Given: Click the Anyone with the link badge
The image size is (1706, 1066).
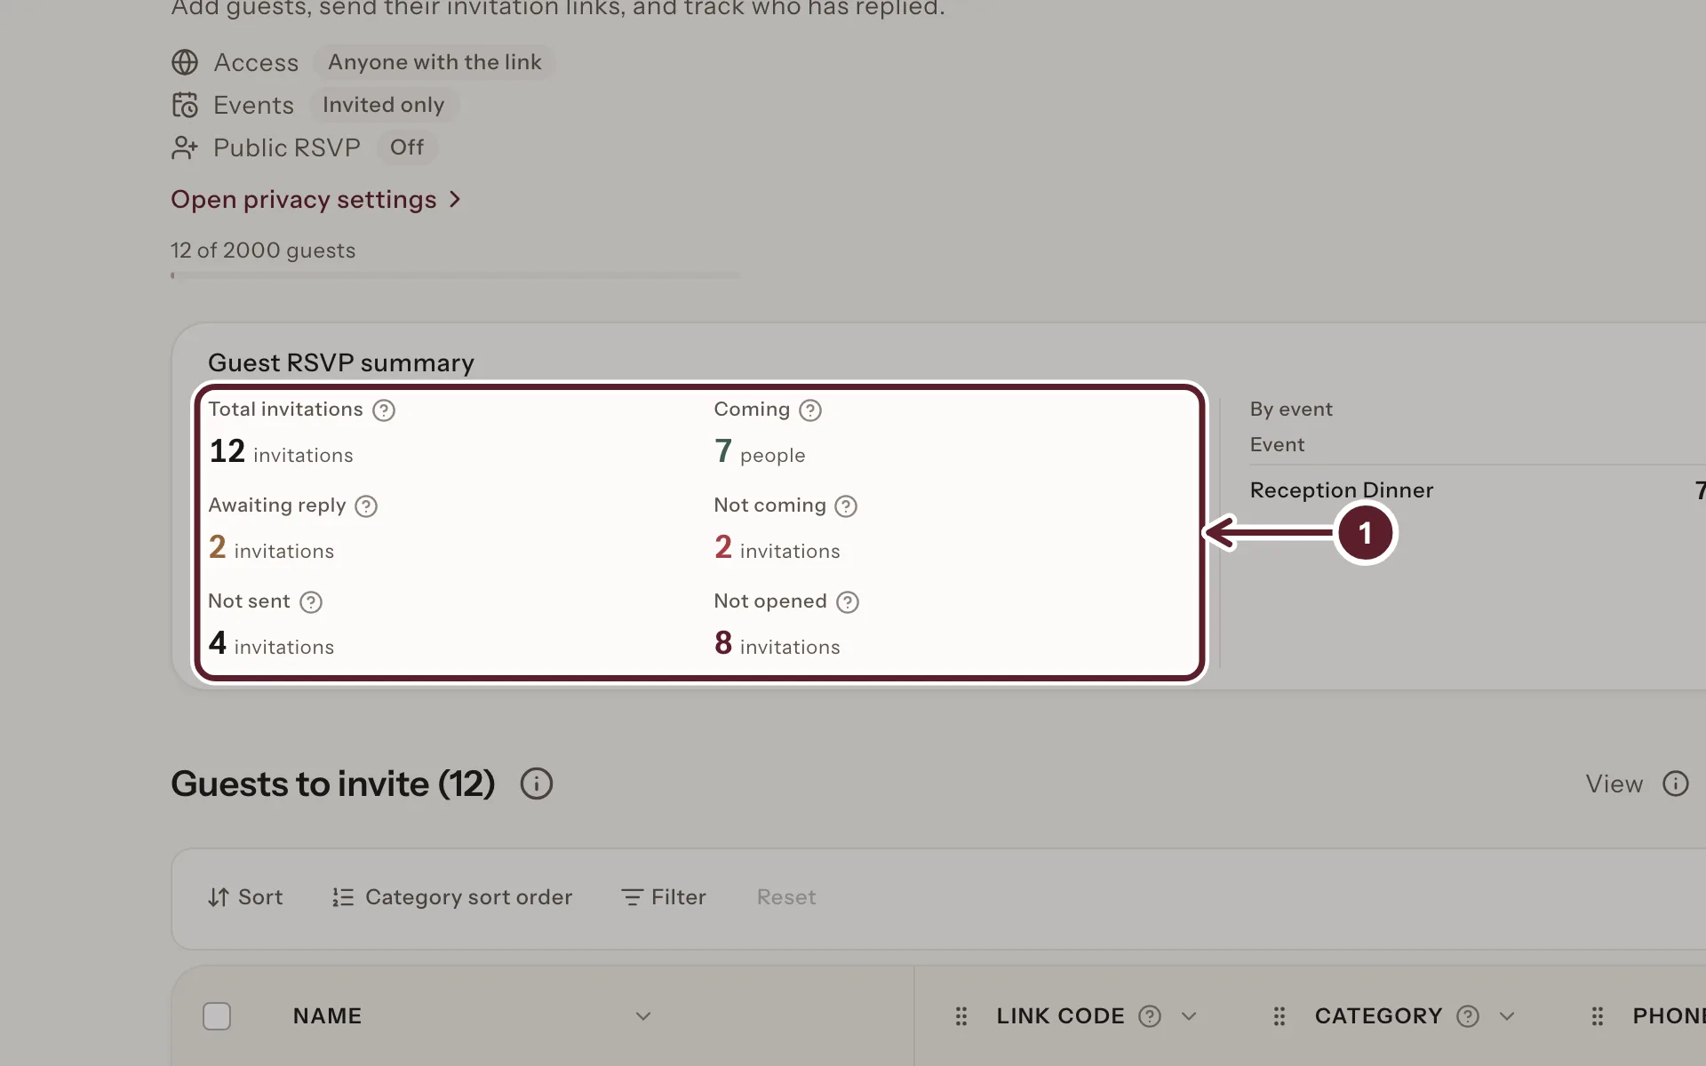Looking at the screenshot, I should (x=434, y=62).
